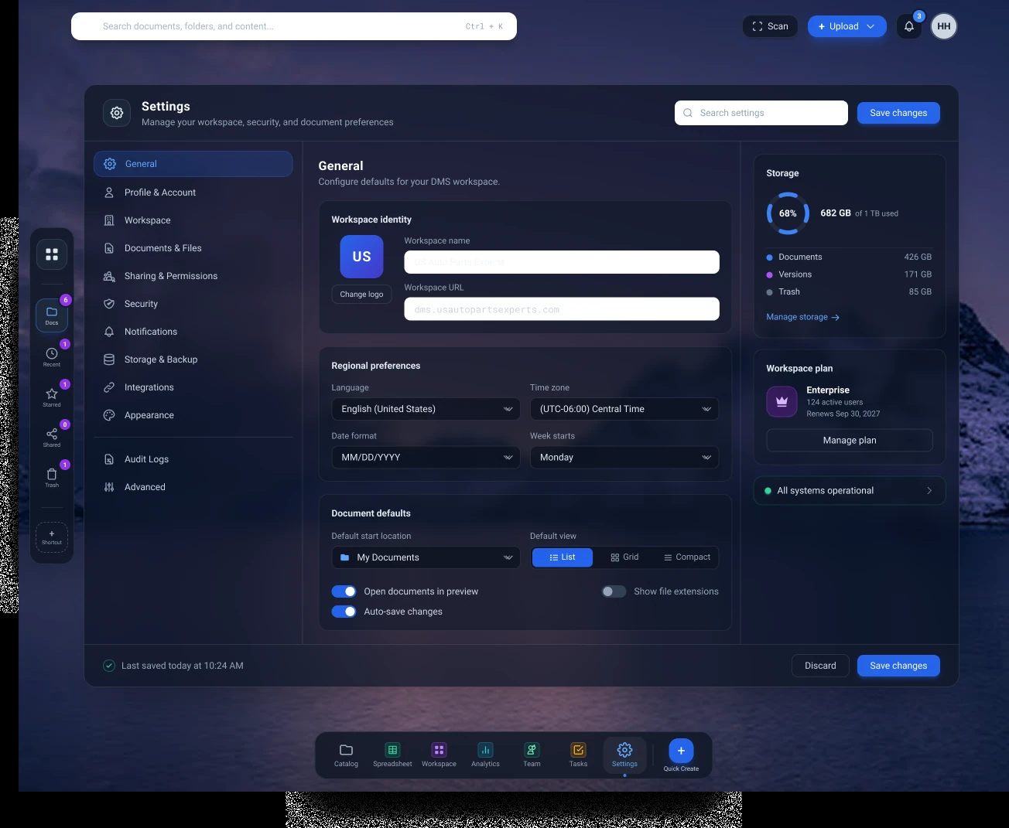Follow the Manage storage link
This screenshot has width=1009, height=828.
[802, 317]
